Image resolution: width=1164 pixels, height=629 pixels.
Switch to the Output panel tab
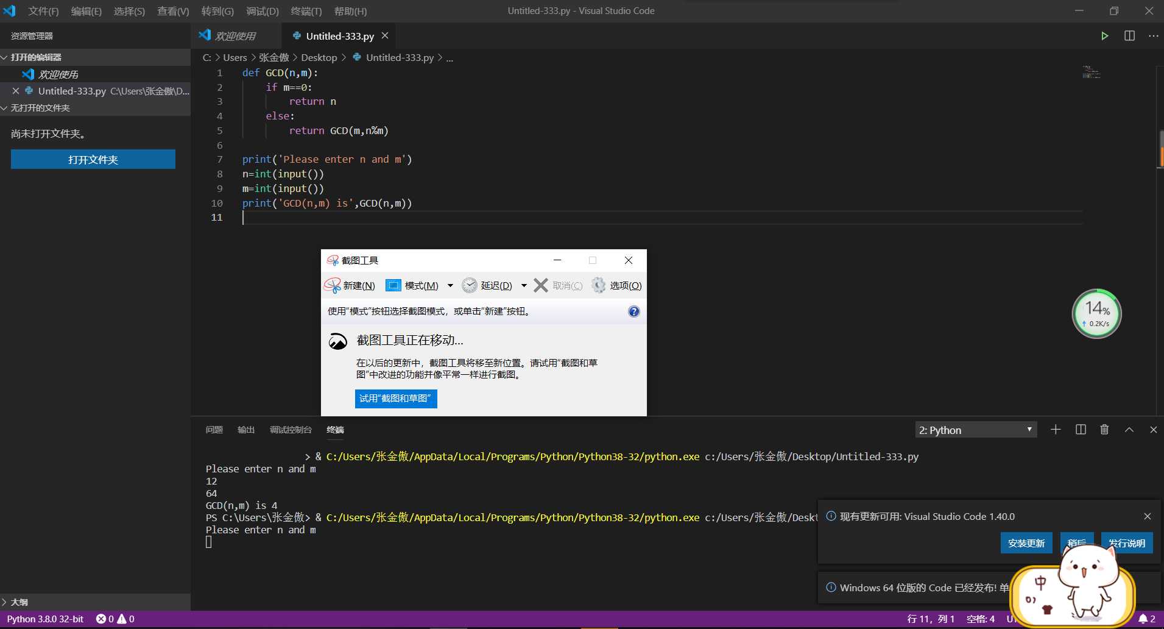tap(246, 430)
